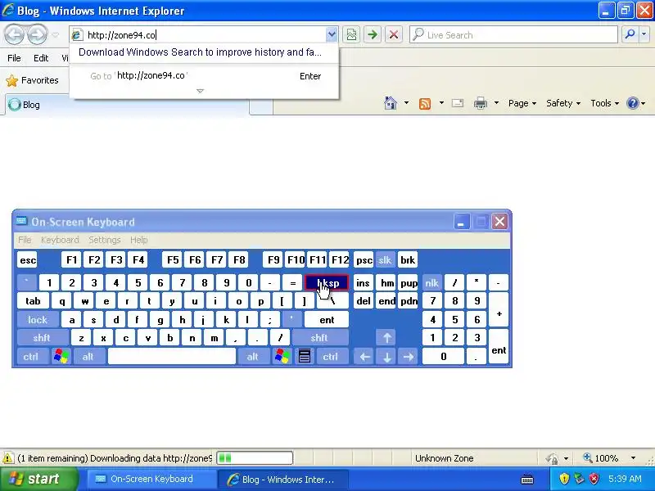Click the main ent key next to apostrophe
This screenshot has height=491, width=655.
[327, 320]
